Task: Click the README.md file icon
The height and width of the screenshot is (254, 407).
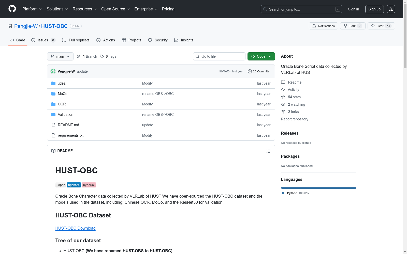Action: 53,125
